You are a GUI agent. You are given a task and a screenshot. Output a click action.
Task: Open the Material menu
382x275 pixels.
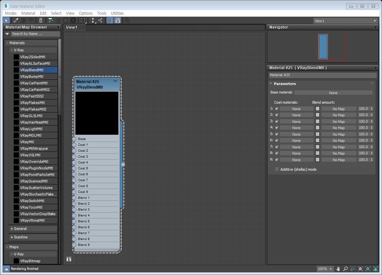pos(28,13)
